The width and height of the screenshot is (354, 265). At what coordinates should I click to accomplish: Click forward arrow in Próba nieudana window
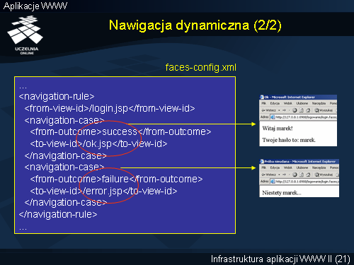[284, 175]
